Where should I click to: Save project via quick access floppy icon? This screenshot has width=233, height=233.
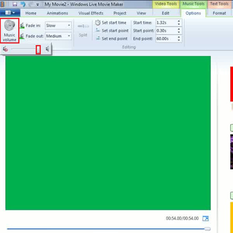[x=15, y=4]
